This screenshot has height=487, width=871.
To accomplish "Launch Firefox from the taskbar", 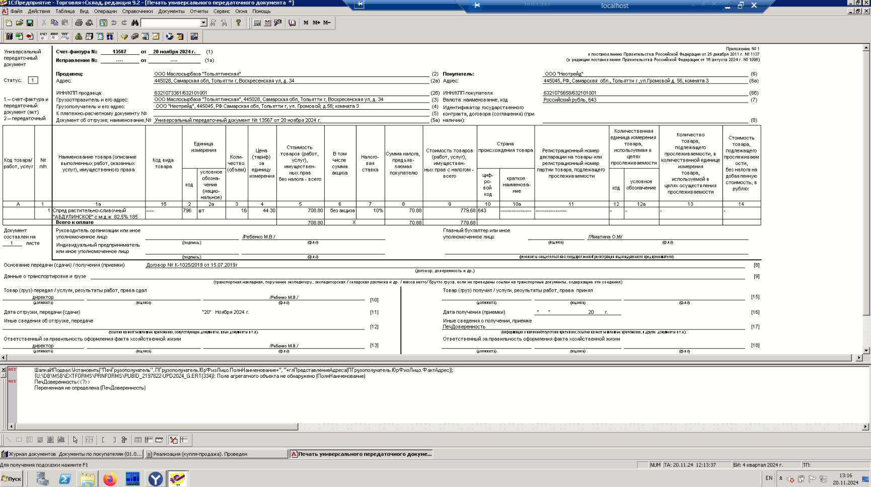I will pos(110,479).
